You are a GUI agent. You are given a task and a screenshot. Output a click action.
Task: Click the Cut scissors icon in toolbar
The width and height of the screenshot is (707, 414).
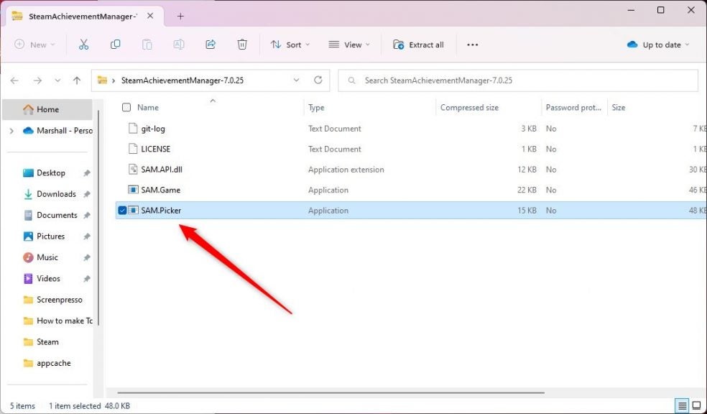(83, 45)
